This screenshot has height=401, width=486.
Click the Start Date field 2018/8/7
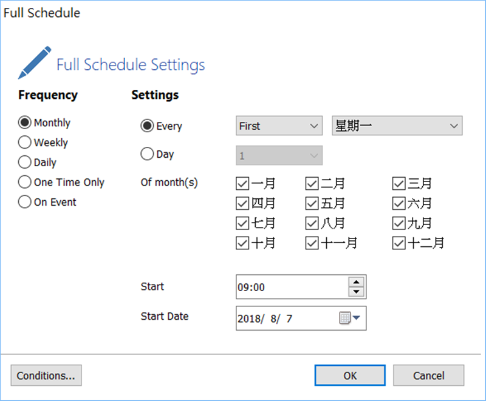(286, 318)
